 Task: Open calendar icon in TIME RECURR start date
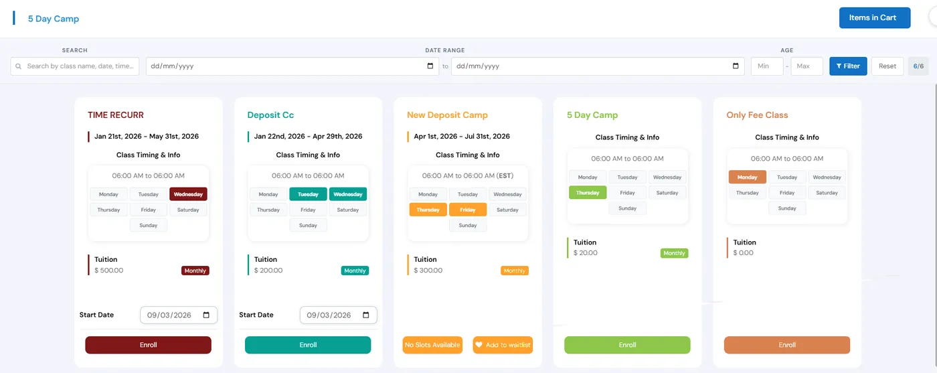pyautogui.click(x=206, y=315)
